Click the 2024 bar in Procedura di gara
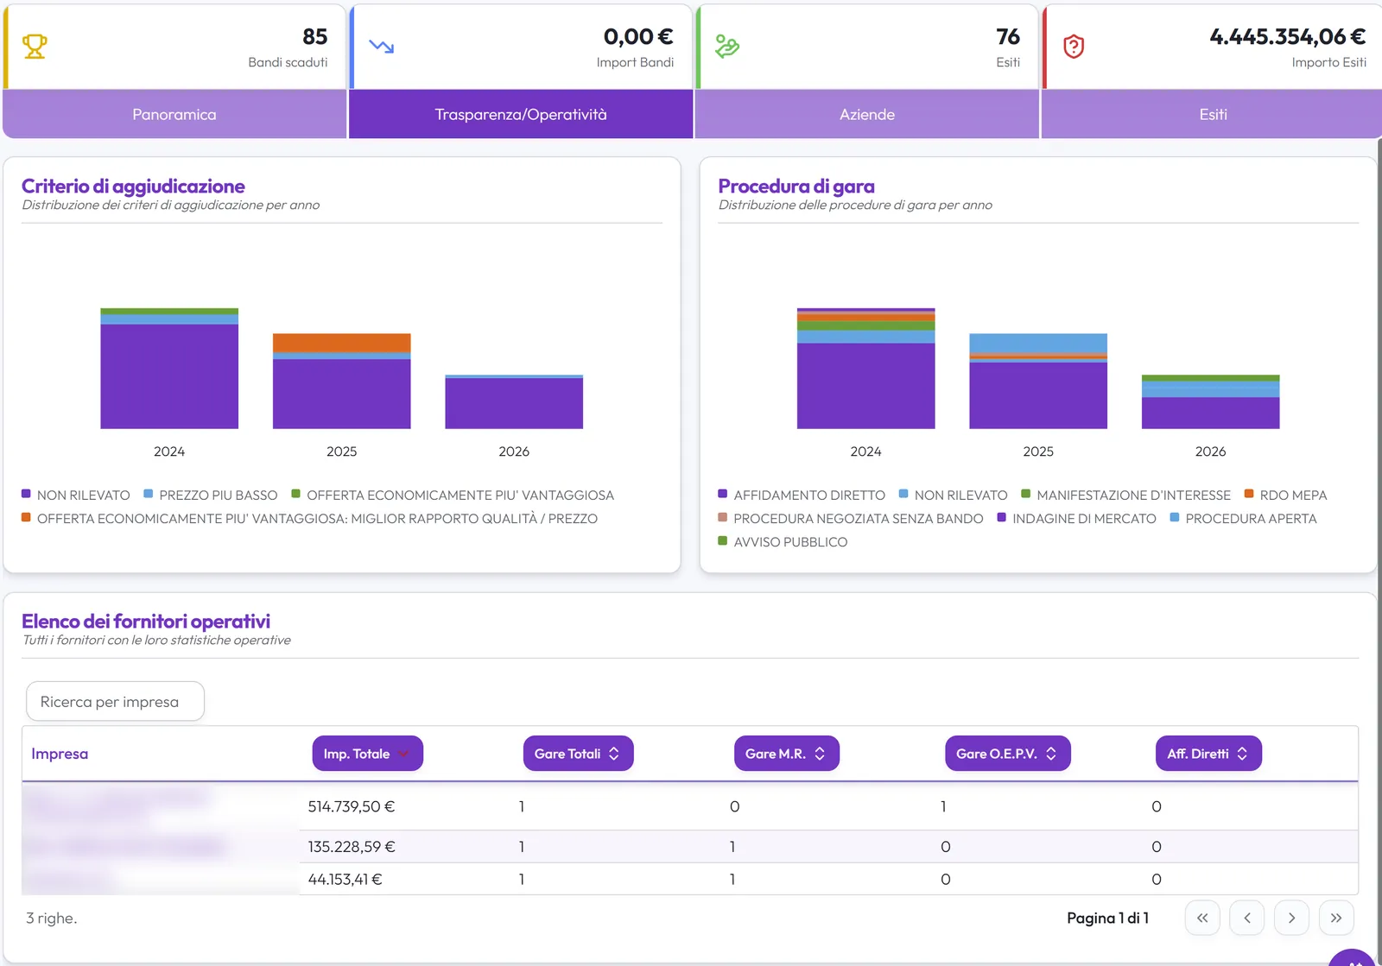The width and height of the screenshot is (1382, 966). tap(865, 369)
